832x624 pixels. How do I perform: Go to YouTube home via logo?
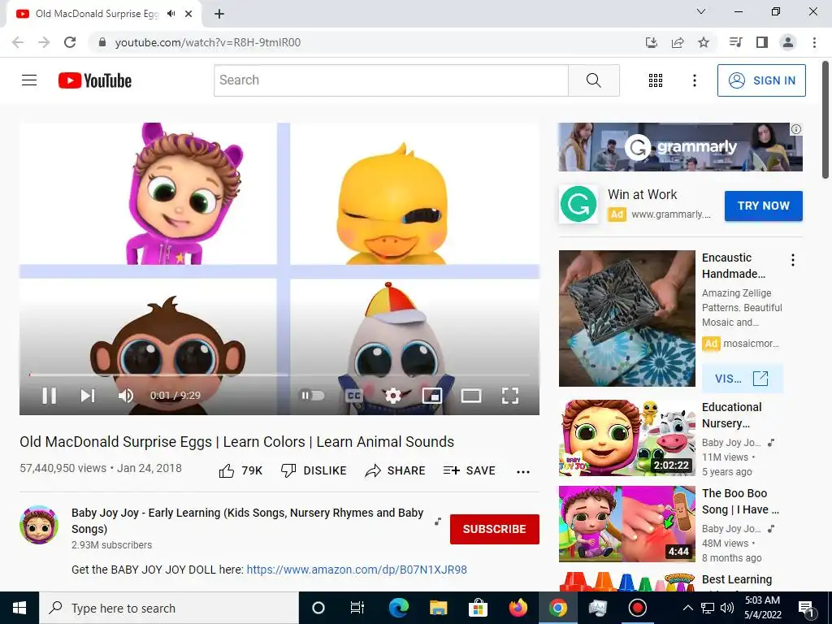[95, 80]
